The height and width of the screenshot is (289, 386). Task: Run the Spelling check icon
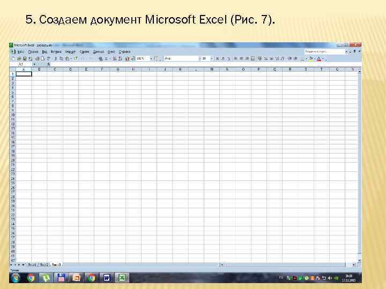pyautogui.click(x=48, y=58)
